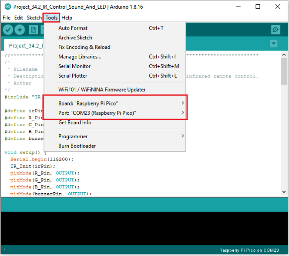This screenshot has width=289, height=256.
Task: Launch Serial Monitor menu item
Action: point(115,66)
